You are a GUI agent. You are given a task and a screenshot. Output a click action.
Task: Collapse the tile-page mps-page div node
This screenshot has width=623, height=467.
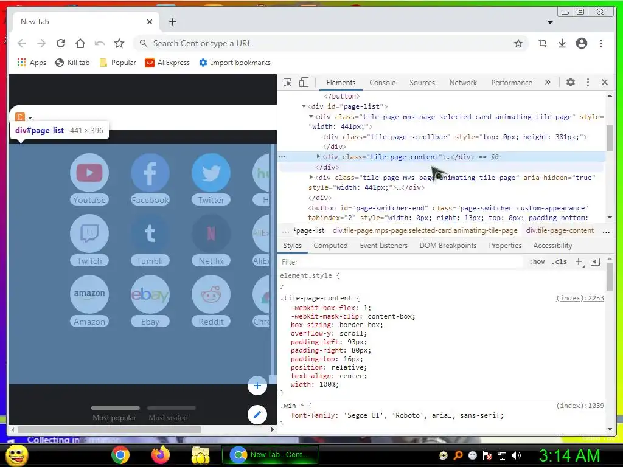(x=311, y=117)
